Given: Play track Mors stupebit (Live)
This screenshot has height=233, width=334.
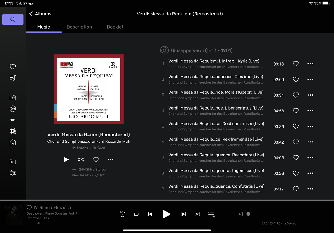Looking at the screenshot, I should pos(216,93).
